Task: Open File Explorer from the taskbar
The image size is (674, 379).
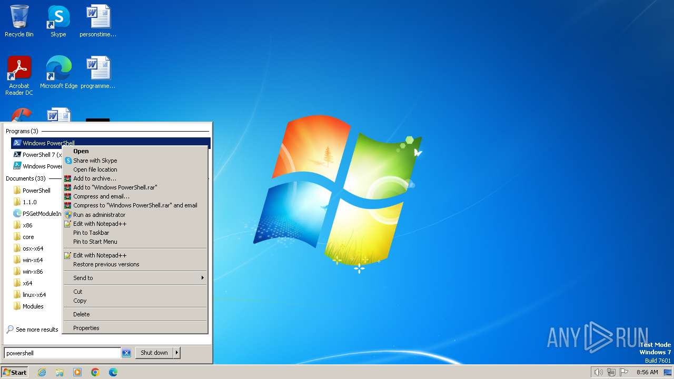Action: pyautogui.click(x=60, y=372)
